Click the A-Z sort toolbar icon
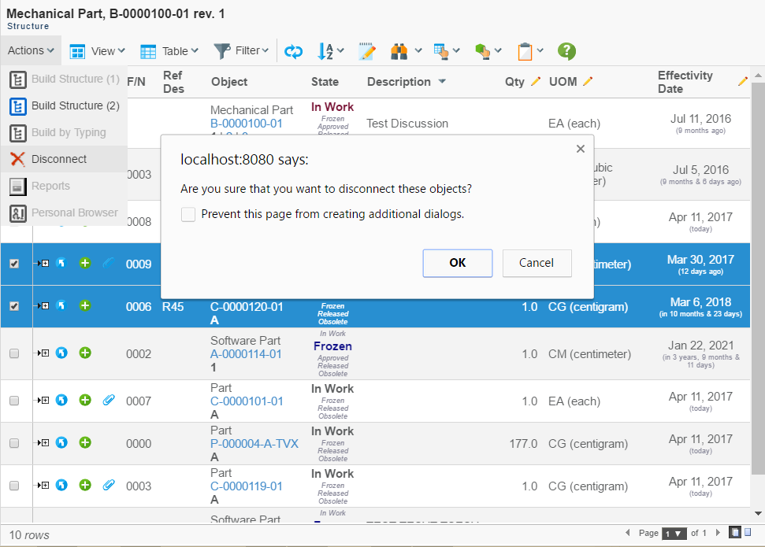This screenshot has height=547, width=765. 325,51
